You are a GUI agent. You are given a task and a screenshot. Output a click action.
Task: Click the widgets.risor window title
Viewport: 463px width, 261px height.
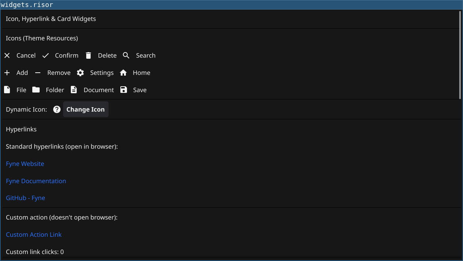pos(27,5)
